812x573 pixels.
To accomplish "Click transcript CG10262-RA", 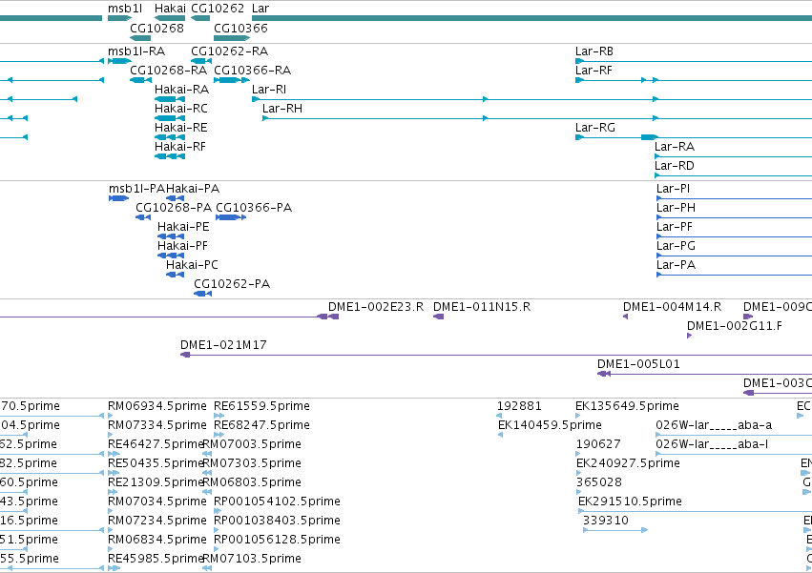I will point(229,51).
